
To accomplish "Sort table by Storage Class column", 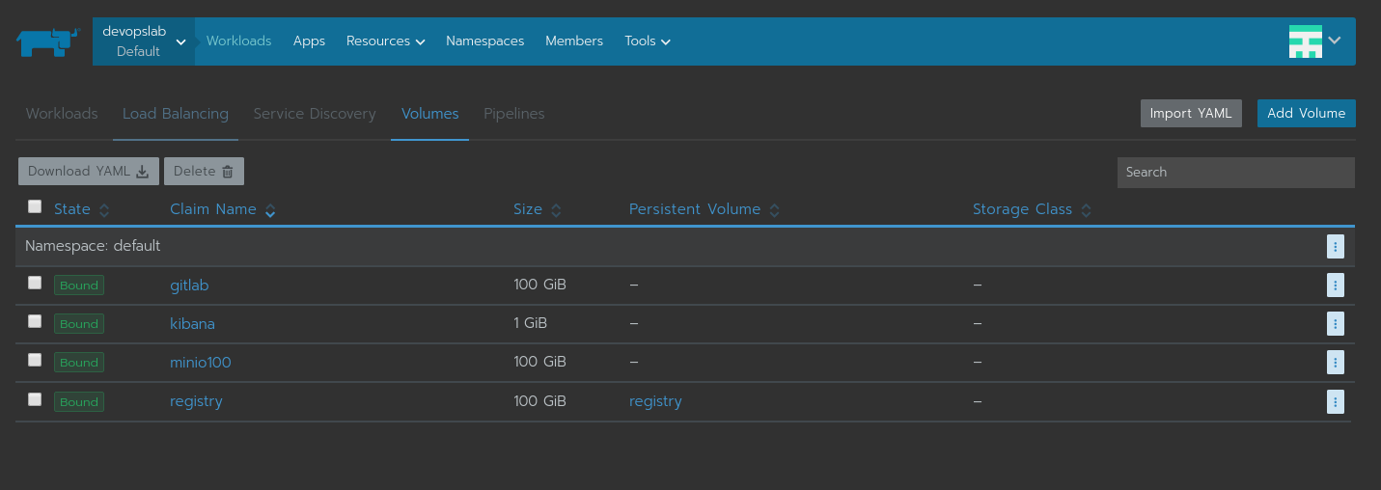I will pyautogui.click(x=1032, y=209).
